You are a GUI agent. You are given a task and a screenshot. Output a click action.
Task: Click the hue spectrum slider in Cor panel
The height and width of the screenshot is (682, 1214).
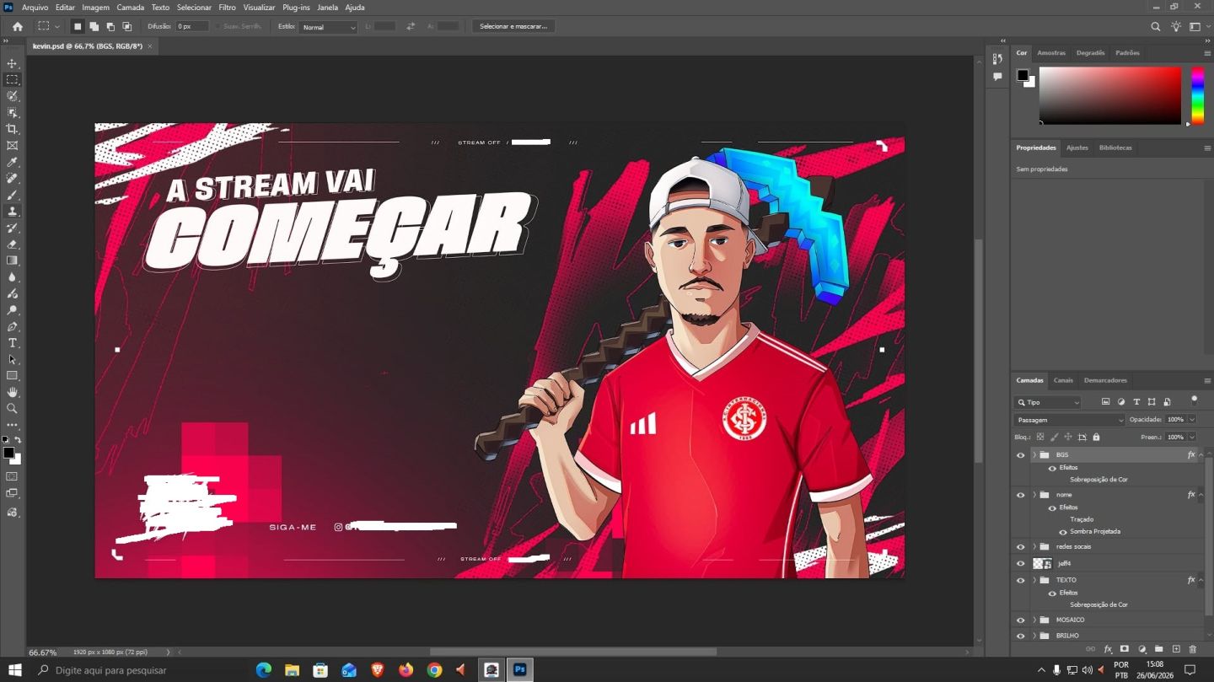(x=1197, y=96)
